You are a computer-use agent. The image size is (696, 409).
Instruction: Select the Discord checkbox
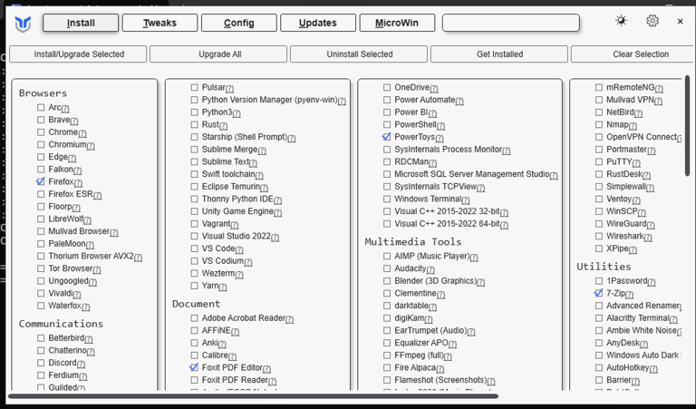pyautogui.click(x=41, y=363)
